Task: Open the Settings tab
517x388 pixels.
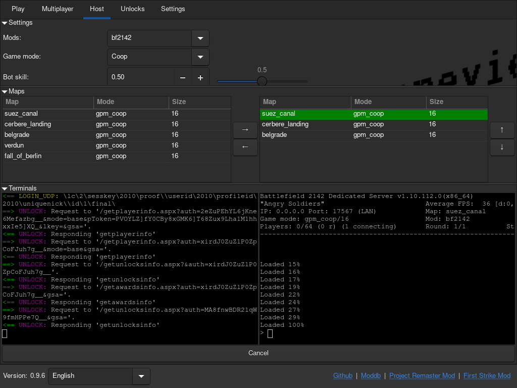Action: (173, 9)
